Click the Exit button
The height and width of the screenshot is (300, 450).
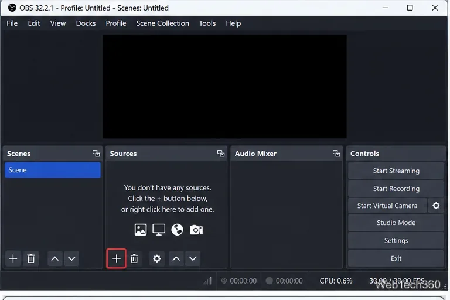point(396,258)
